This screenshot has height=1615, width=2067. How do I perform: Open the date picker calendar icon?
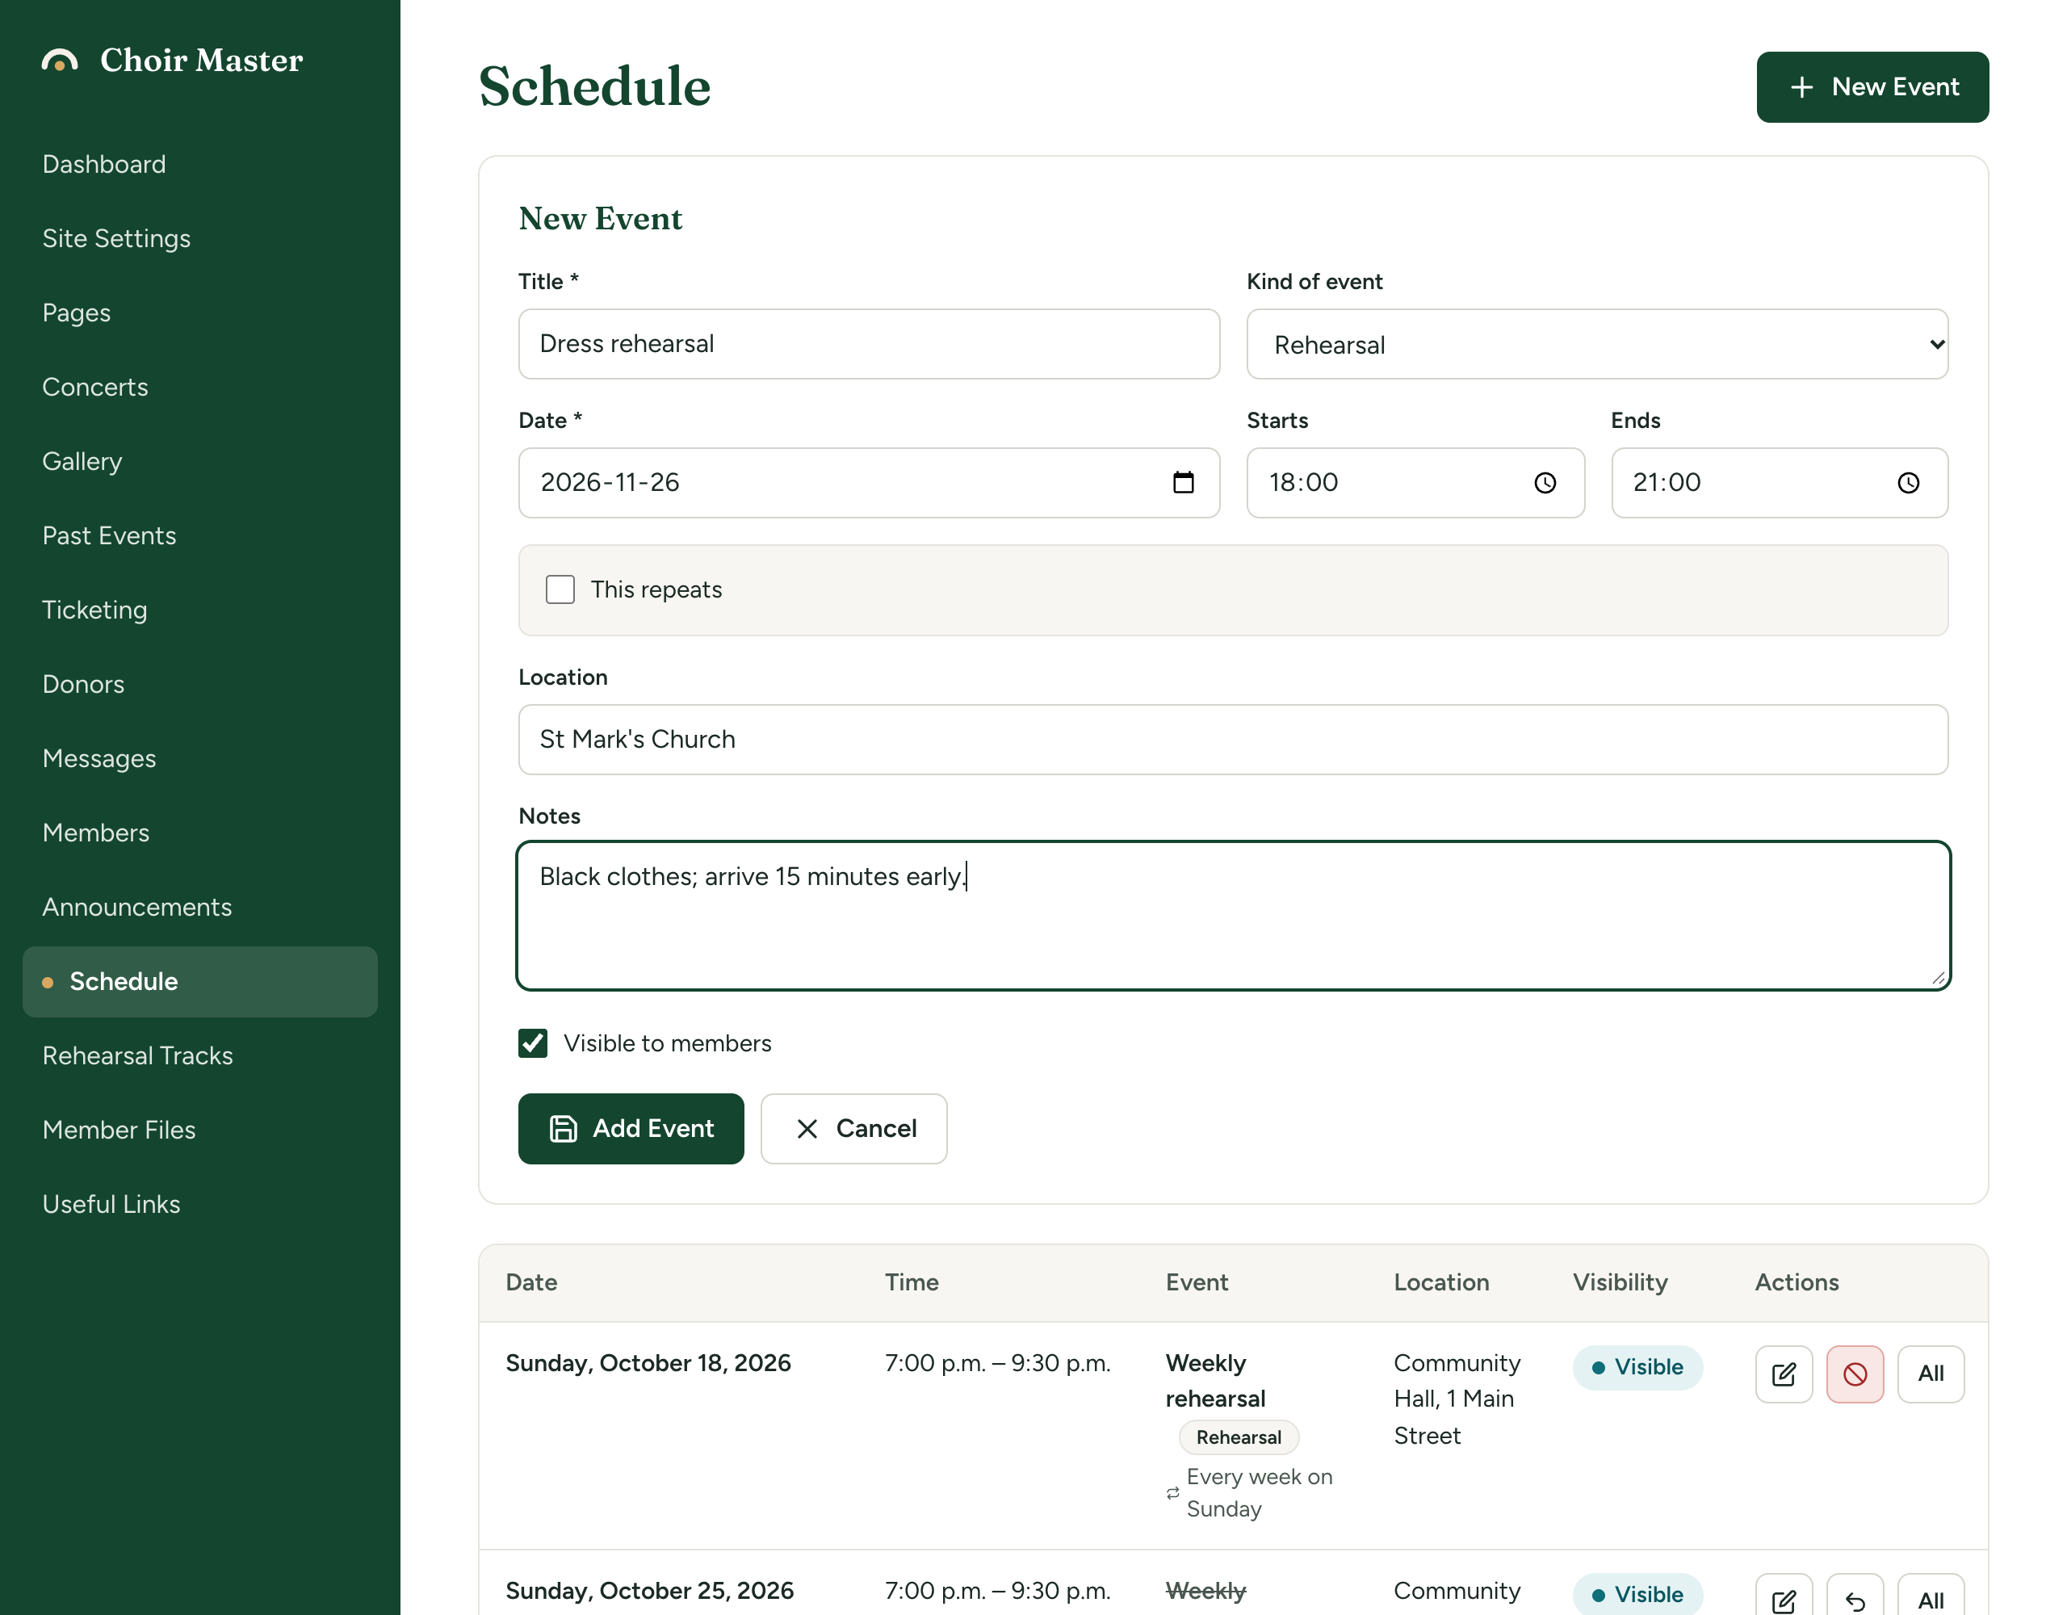coord(1183,483)
